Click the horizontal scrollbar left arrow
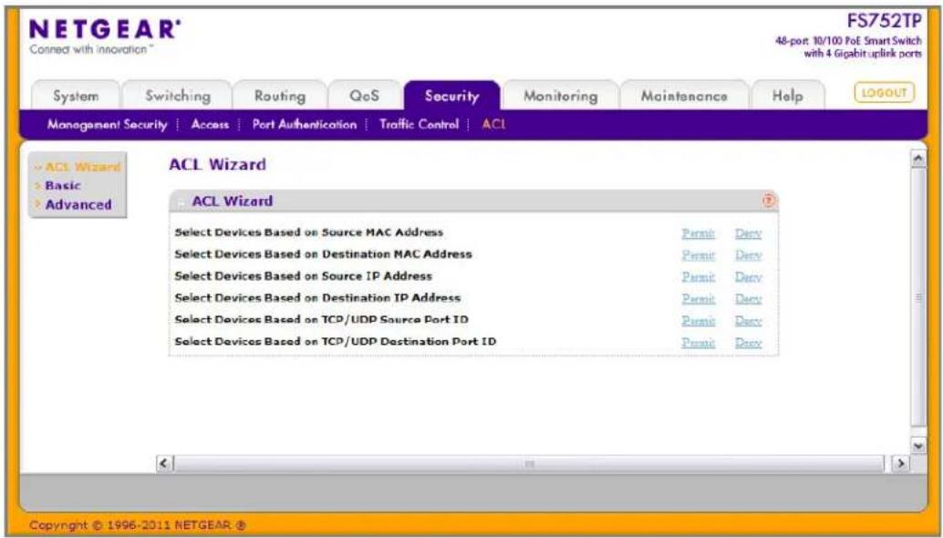Viewport: 943px width, 538px height. [x=164, y=463]
